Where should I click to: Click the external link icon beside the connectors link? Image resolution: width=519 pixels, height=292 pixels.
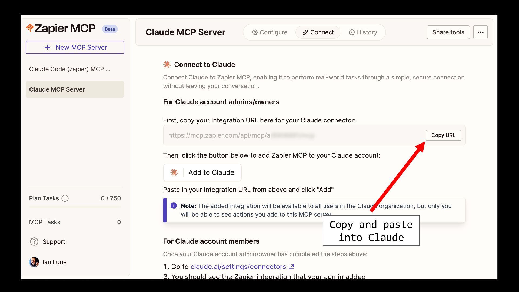pos(291,267)
